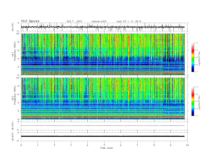211x163 pixels.
Task: Click the "ch.3(V)" axis label
Action: point(13,126)
